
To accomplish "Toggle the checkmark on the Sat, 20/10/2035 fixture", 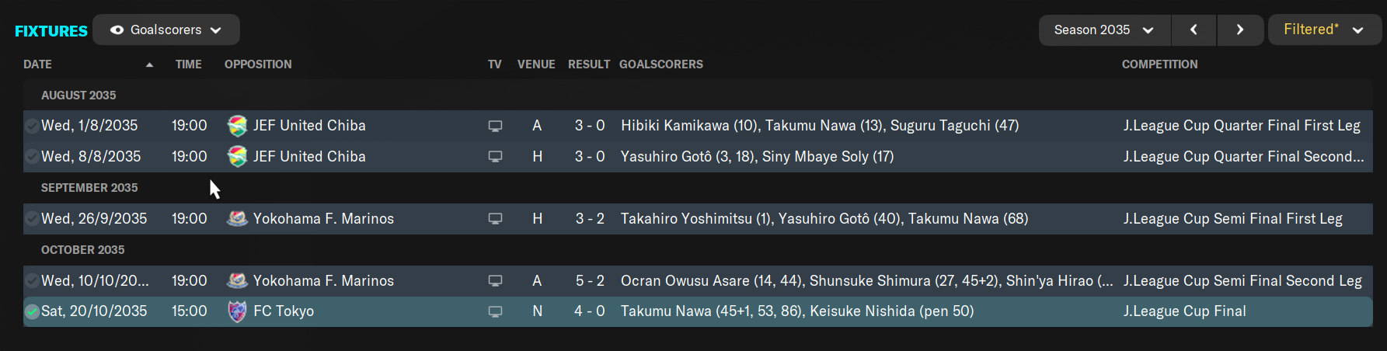I will click(32, 311).
